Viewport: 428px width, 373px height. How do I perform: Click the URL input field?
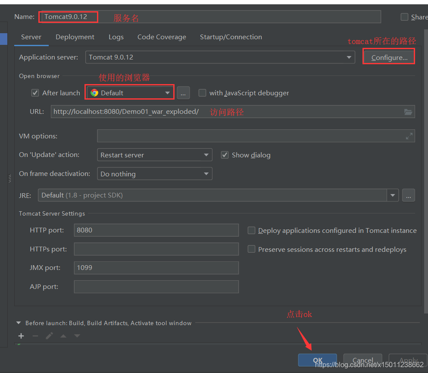(x=233, y=112)
